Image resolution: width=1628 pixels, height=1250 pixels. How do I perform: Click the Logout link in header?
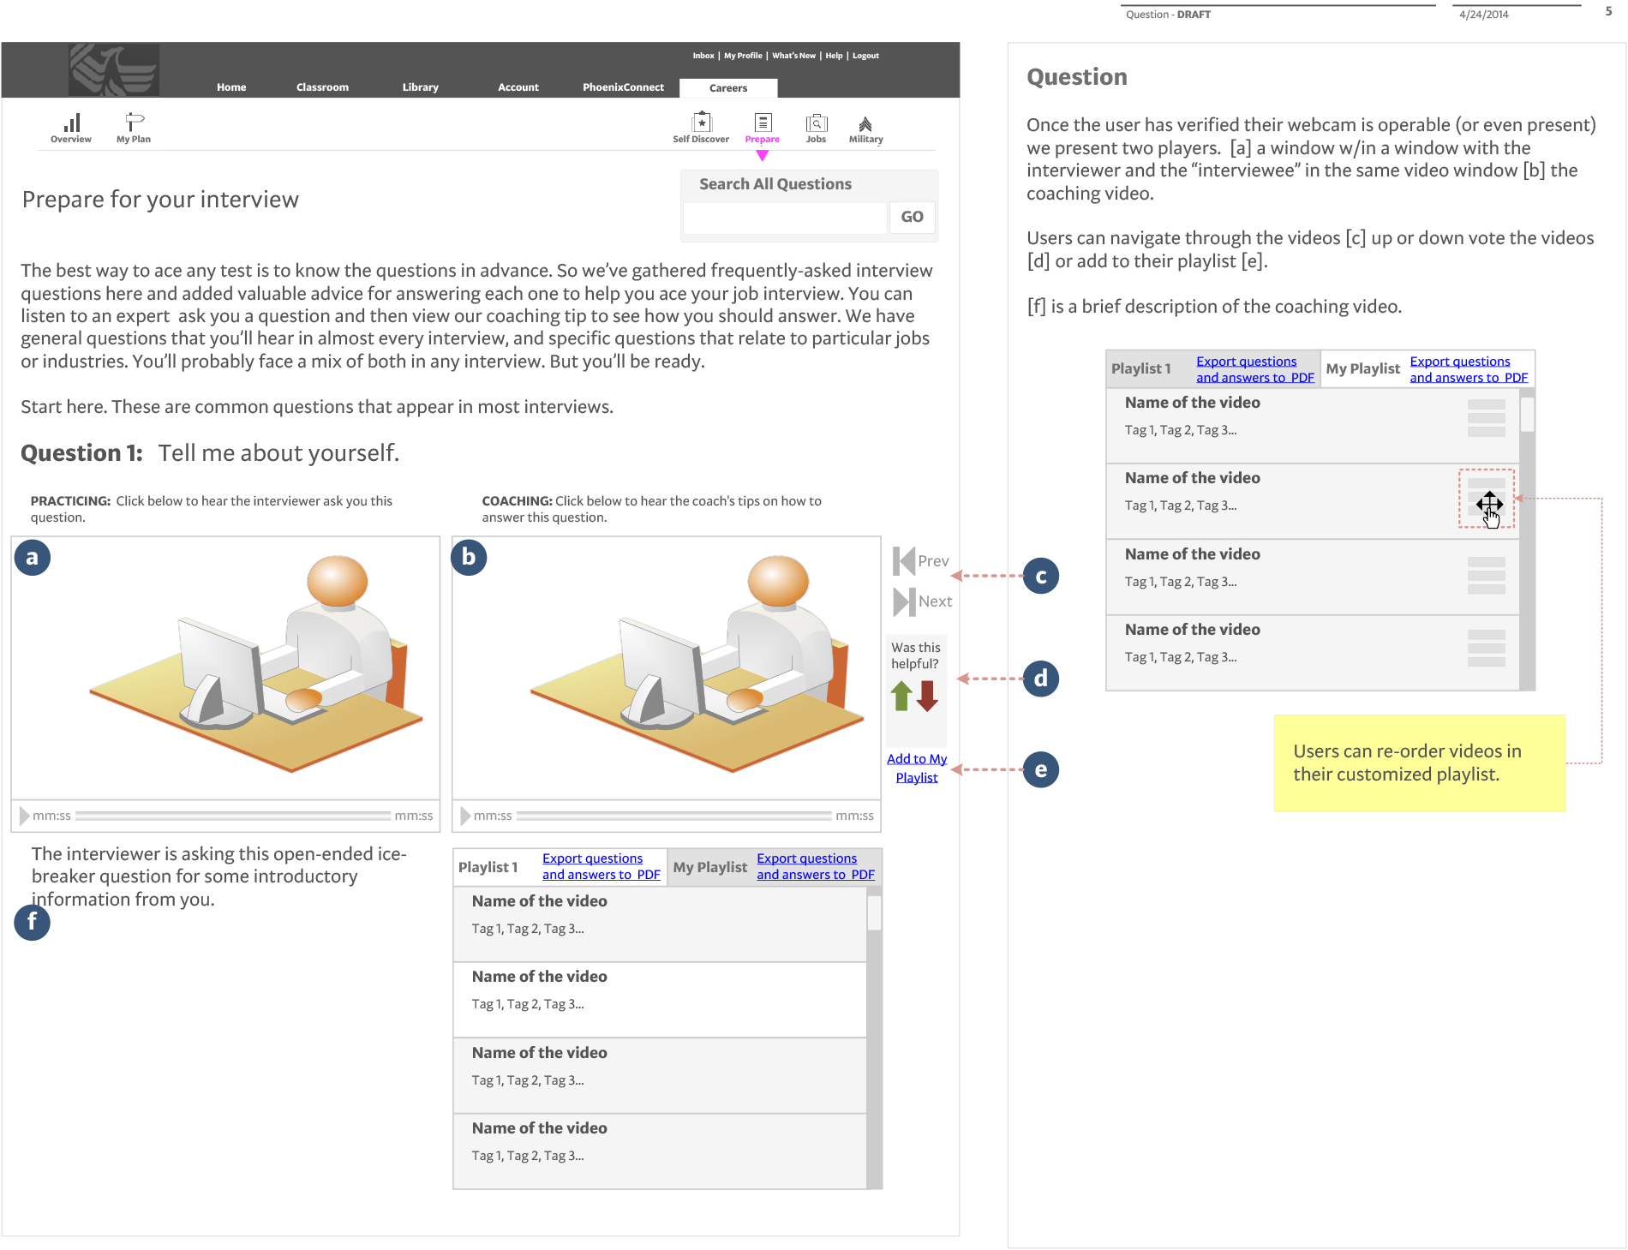[865, 56]
